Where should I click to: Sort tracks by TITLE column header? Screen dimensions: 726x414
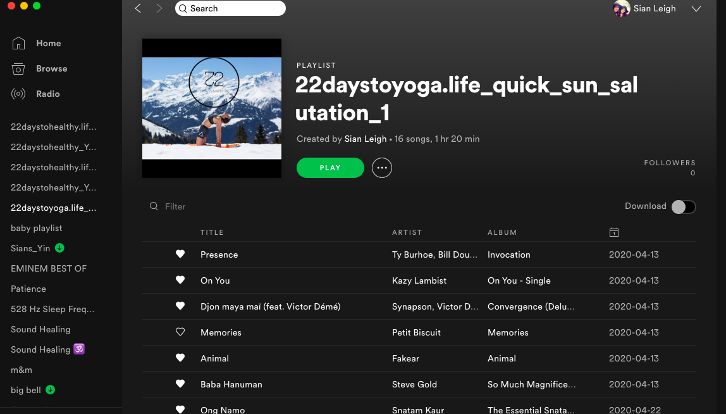coord(212,232)
